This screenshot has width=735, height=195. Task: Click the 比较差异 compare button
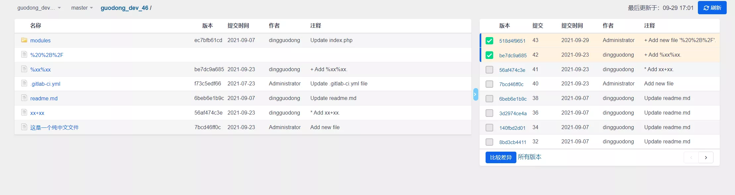tap(501, 158)
